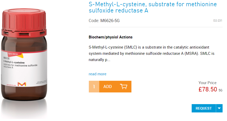Focus the quantity field showing 1
227x121 pixels.
pos(94,87)
